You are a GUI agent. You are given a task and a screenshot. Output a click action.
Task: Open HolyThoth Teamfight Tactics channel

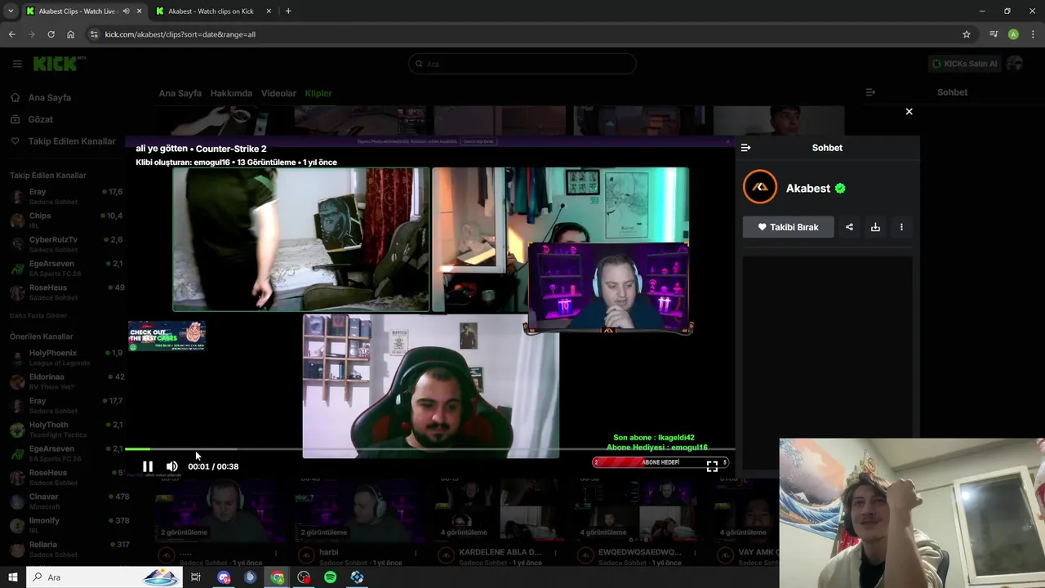pyautogui.click(x=65, y=430)
